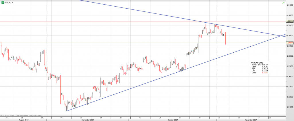Click the September 2017 month label
This screenshot has width=294, height=121.
point(88,120)
